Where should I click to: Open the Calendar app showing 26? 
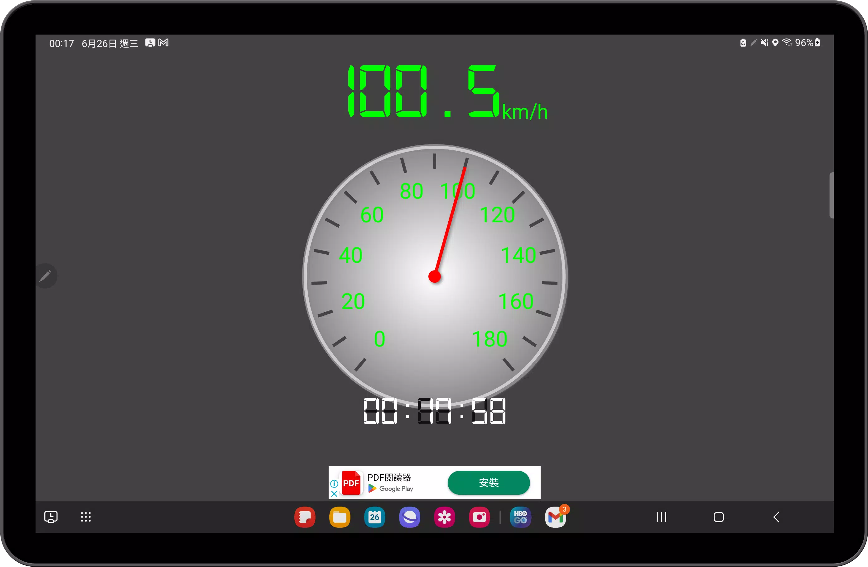(x=374, y=517)
